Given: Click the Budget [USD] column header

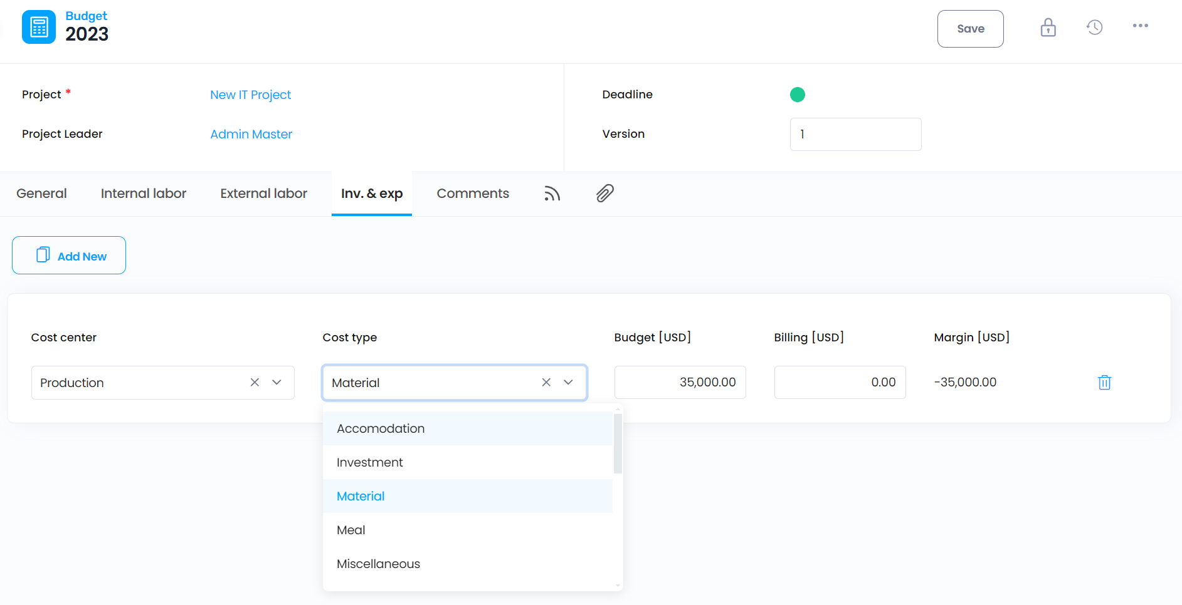Looking at the screenshot, I should click(x=653, y=338).
